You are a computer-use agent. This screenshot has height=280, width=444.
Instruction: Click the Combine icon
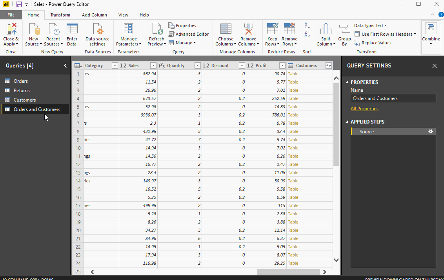(431, 29)
